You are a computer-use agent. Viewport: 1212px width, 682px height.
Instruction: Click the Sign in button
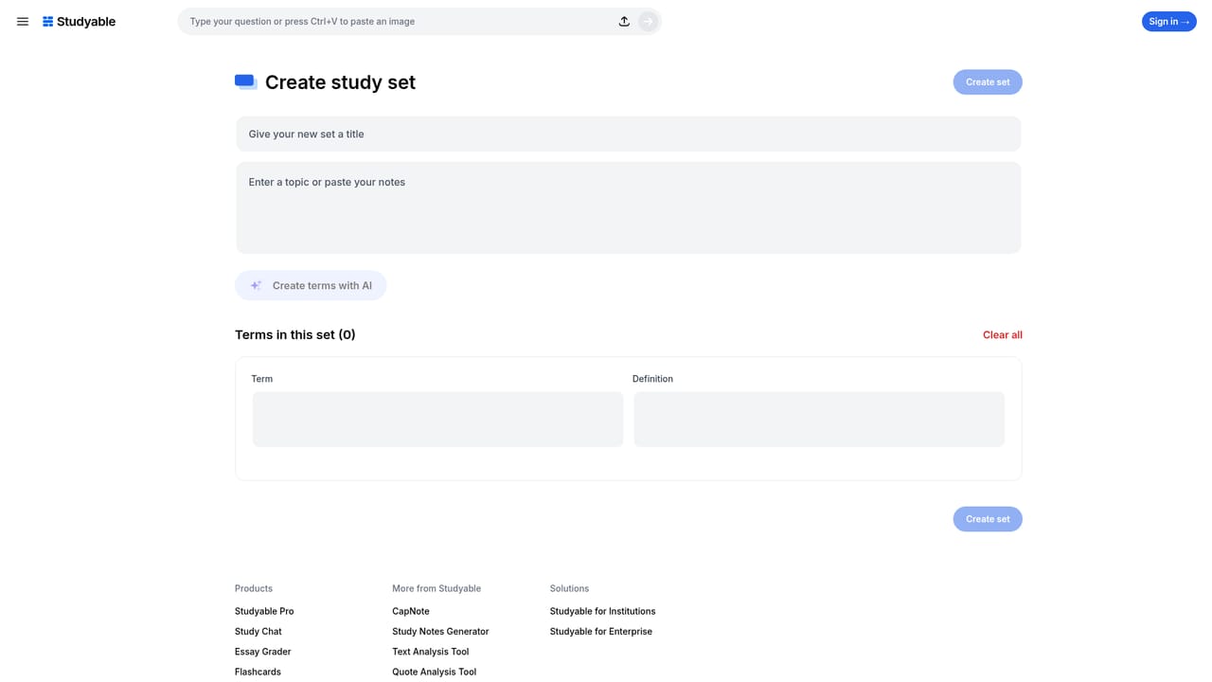pyautogui.click(x=1168, y=22)
